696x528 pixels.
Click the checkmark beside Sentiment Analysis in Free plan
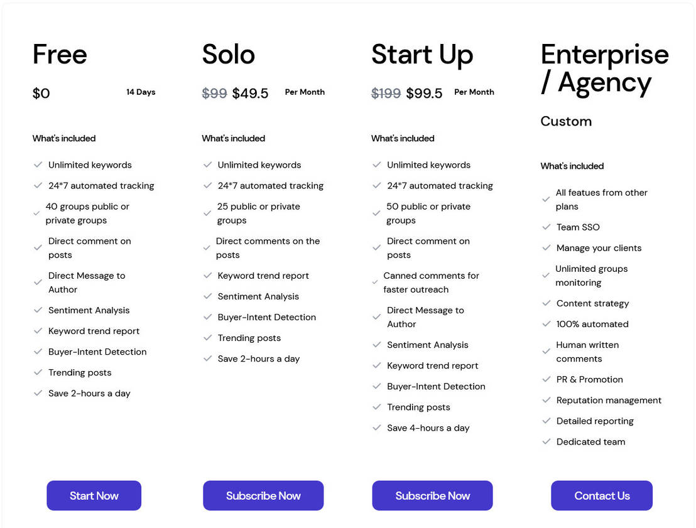pyautogui.click(x=38, y=310)
